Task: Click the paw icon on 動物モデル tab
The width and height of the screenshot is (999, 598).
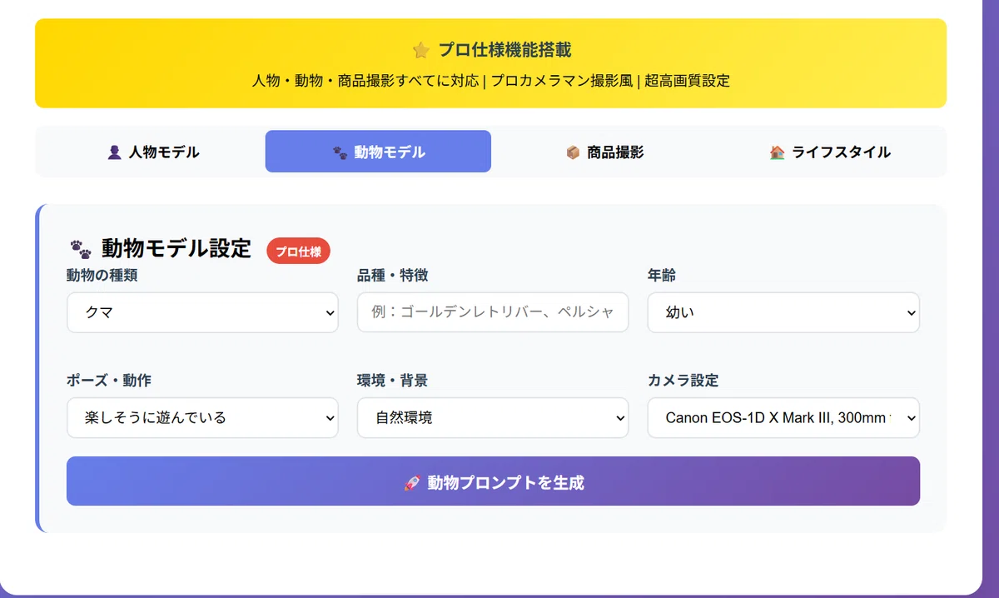Action: [340, 152]
